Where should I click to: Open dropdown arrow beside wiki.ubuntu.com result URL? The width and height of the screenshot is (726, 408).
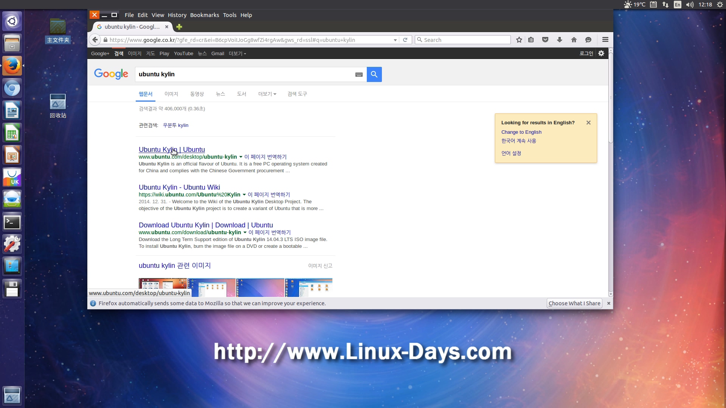pos(244,195)
